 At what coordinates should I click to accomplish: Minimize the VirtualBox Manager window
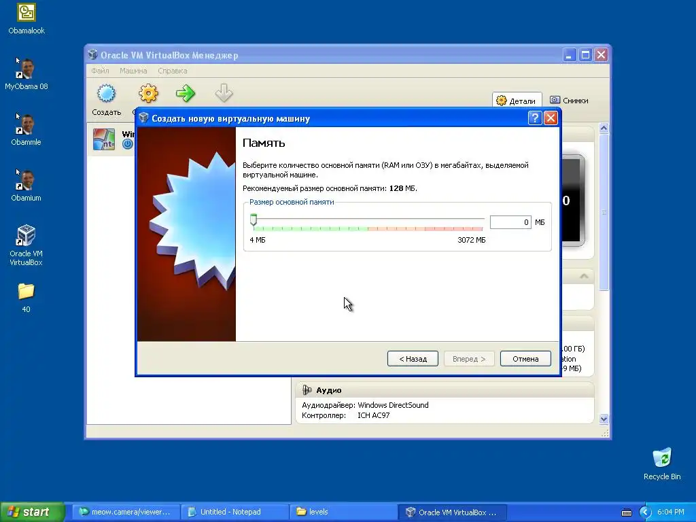569,55
